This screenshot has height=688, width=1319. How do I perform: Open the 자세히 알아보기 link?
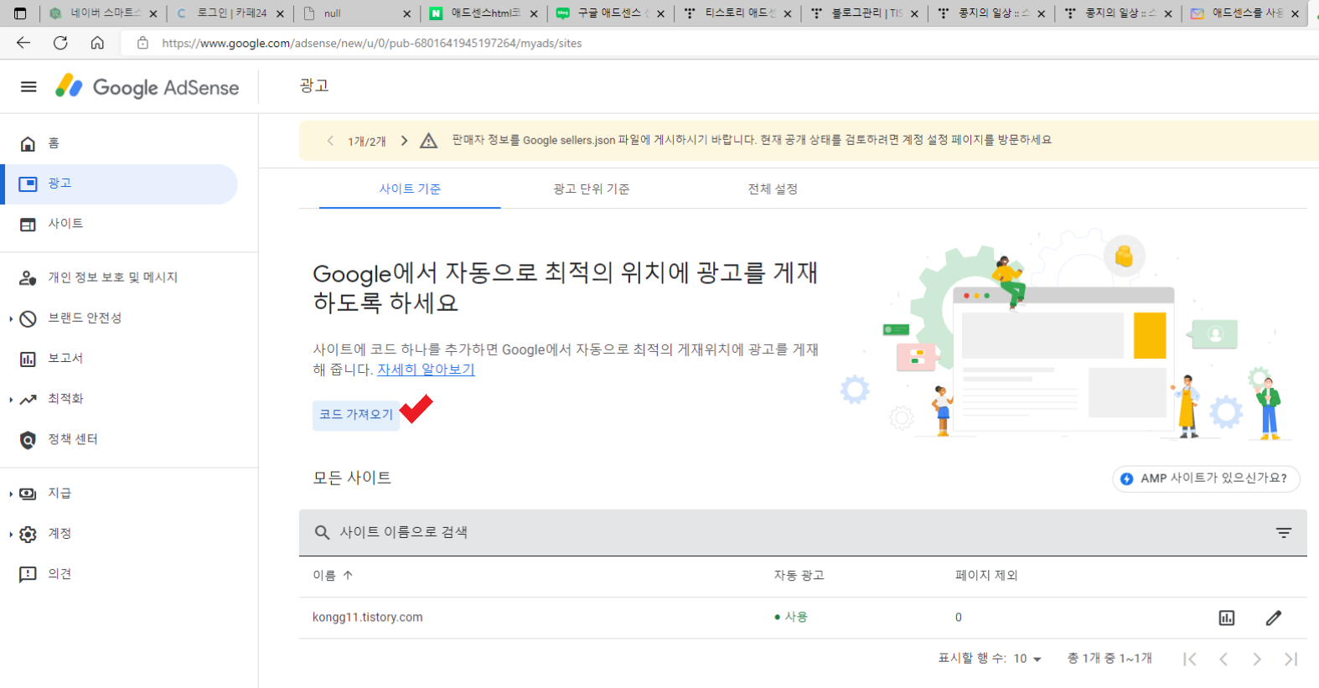pyautogui.click(x=426, y=370)
